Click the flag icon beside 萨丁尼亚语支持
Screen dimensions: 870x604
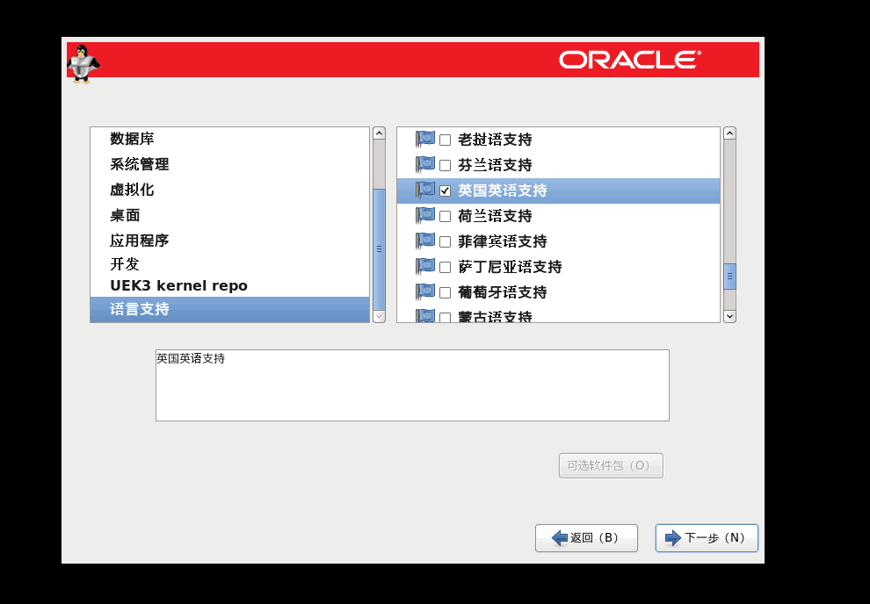point(425,266)
